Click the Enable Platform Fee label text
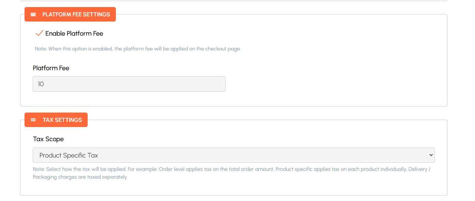This screenshot has height=201, width=475. coord(74,33)
